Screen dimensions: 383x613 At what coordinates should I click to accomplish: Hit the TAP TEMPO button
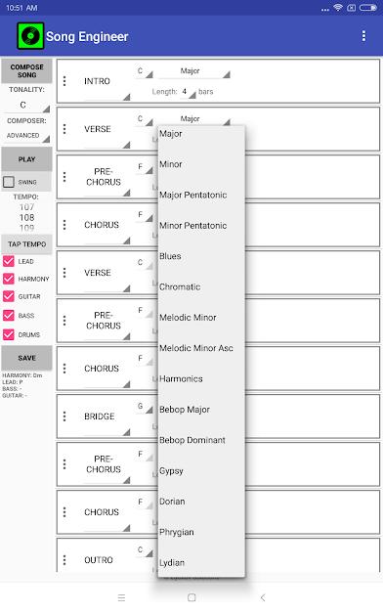pos(26,244)
